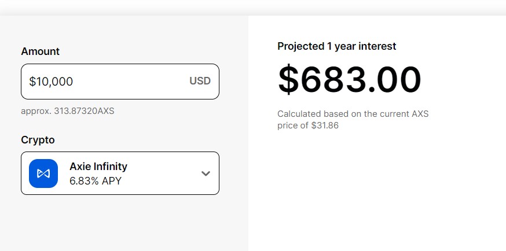Click the $683.00 projected interest figure
The width and height of the screenshot is (506, 251).
coord(350,79)
